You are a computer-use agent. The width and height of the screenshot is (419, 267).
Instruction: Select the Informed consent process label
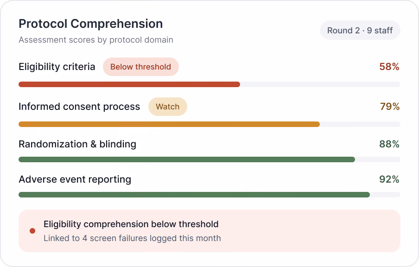click(79, 106)
